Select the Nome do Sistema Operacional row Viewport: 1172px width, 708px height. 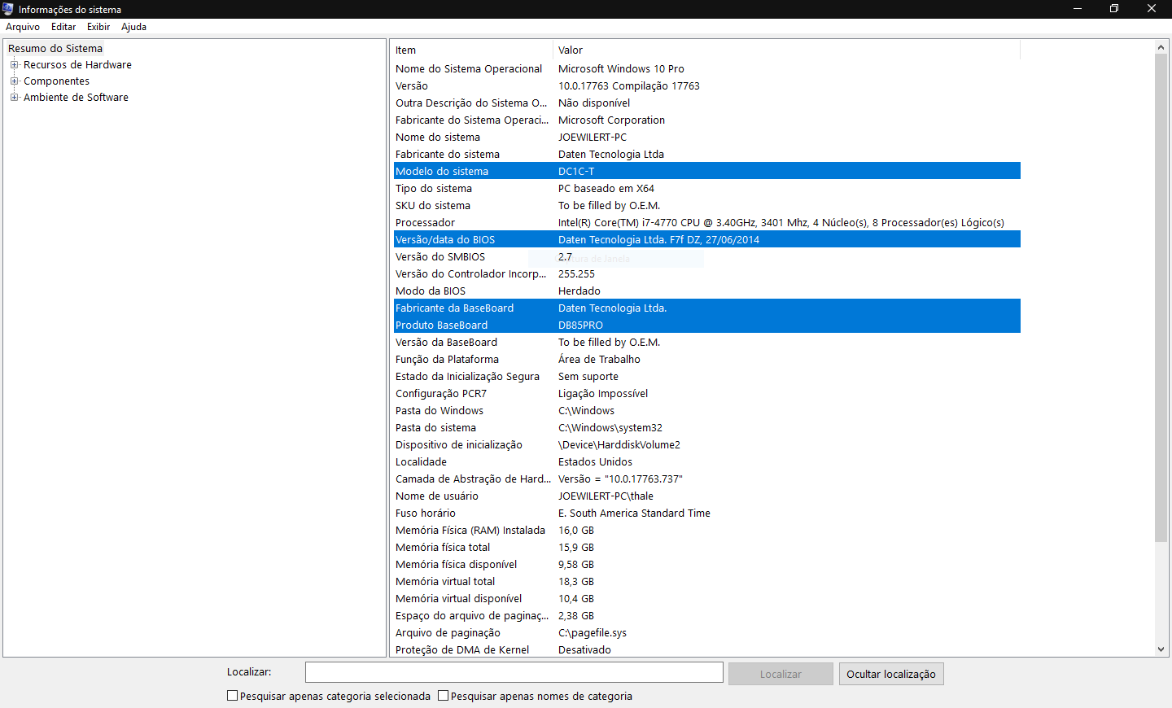click(706, 69)
